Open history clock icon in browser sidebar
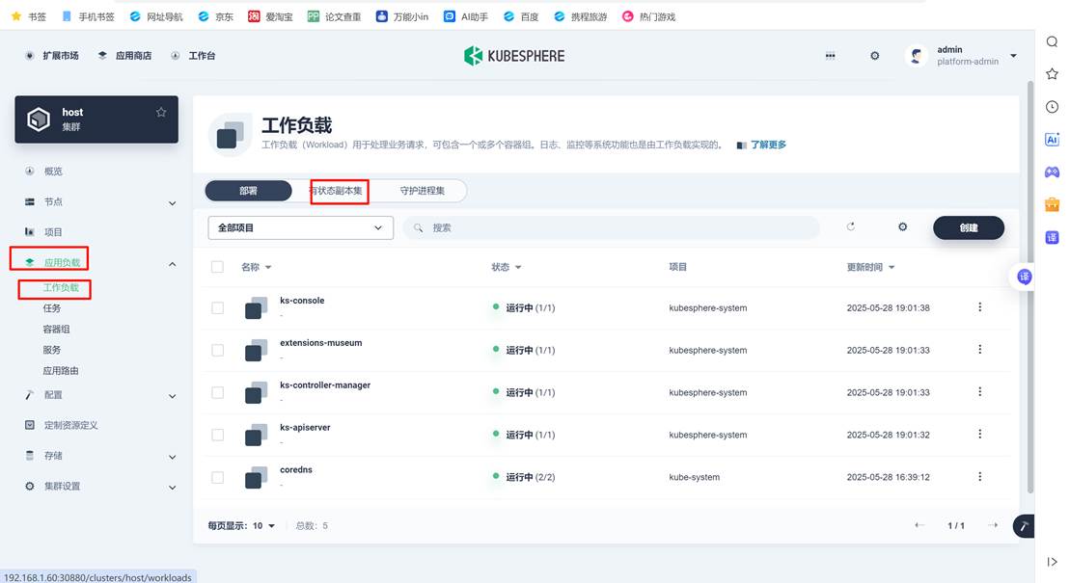The width and height of the screenshot is (1070, 583). [1053, 106]
